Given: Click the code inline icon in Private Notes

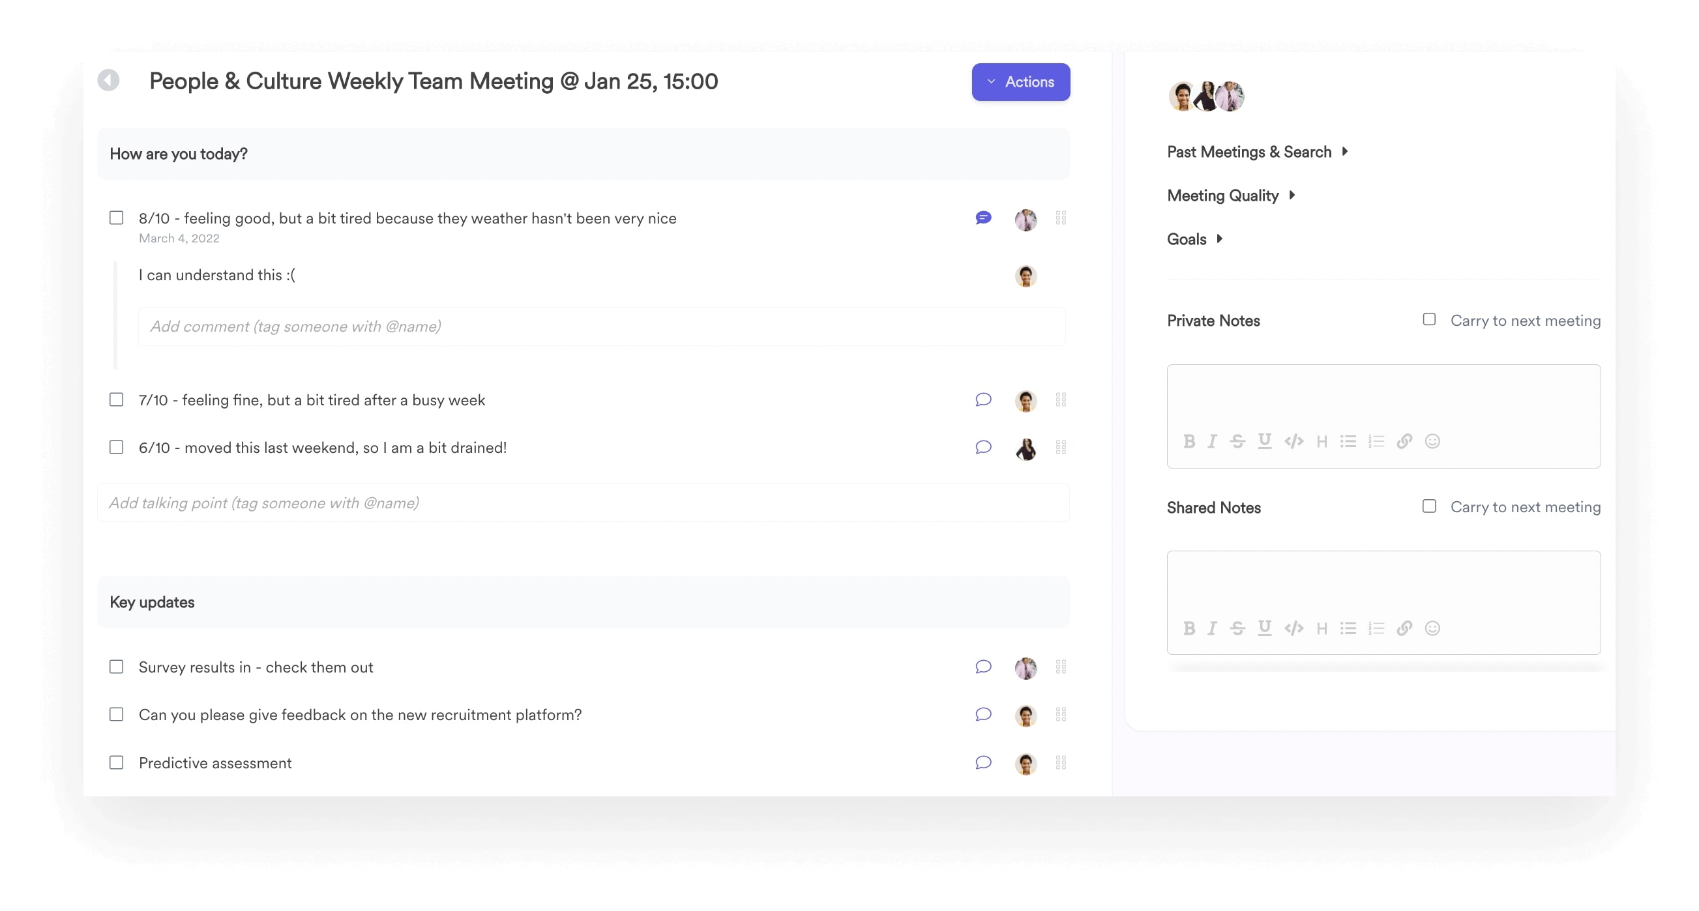Looking at the screenshot, I should (x=1293, y=441).
